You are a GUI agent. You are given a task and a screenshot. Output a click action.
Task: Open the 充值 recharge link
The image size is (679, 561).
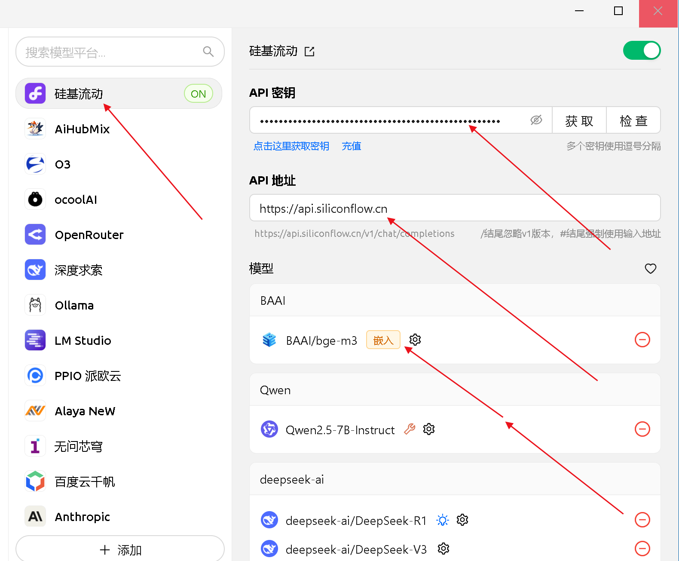click(351, 146)
